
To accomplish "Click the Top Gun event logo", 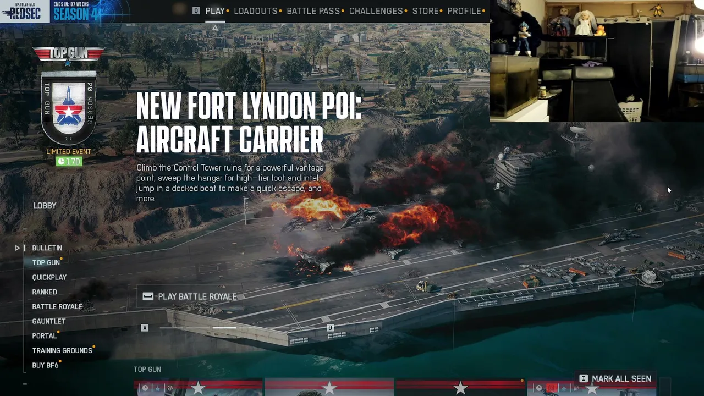I will pyautogui.click(x=69, y=55).
